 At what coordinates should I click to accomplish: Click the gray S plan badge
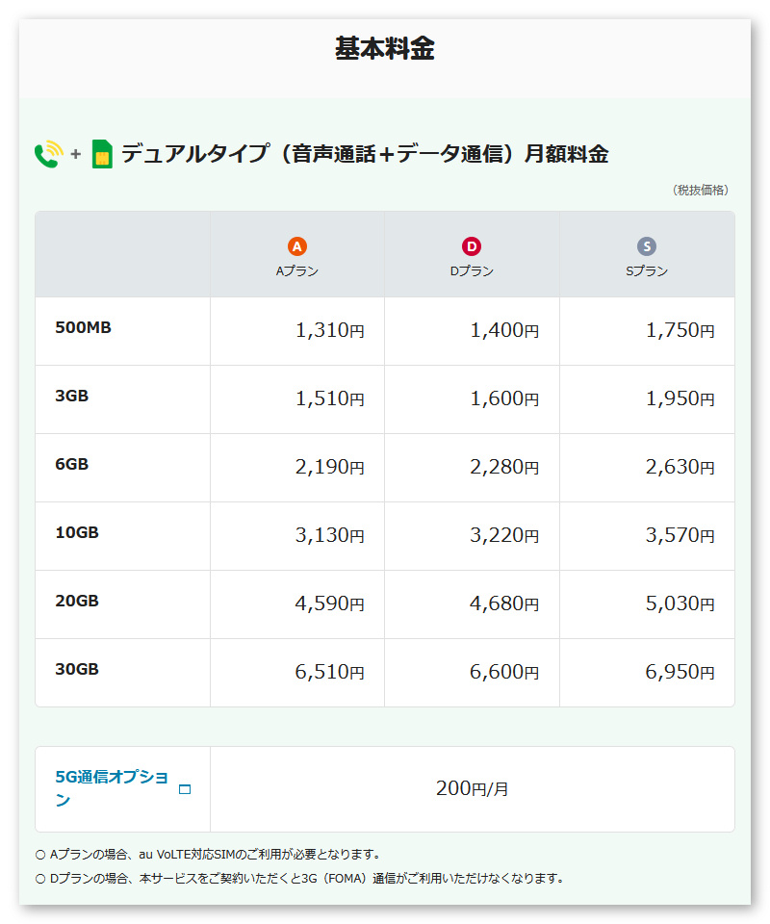[x=647, y=246]
